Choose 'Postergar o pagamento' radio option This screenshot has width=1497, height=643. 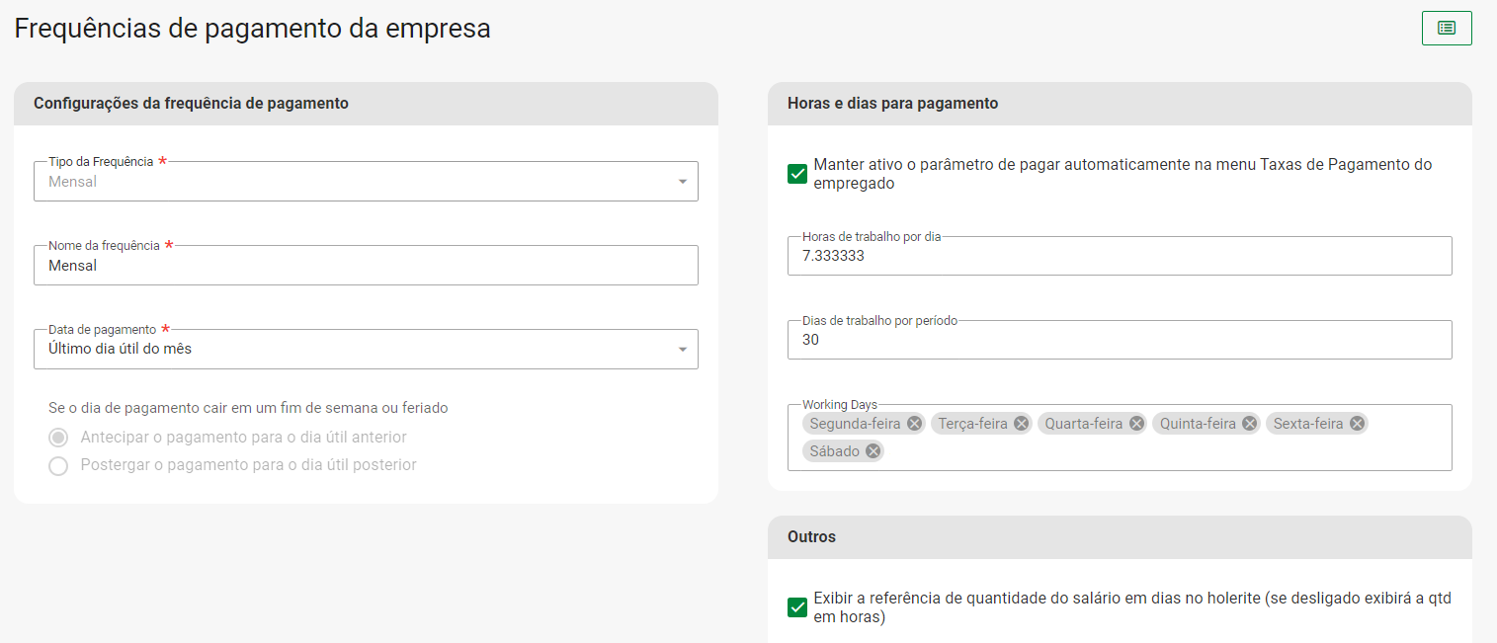click(58, 465)
